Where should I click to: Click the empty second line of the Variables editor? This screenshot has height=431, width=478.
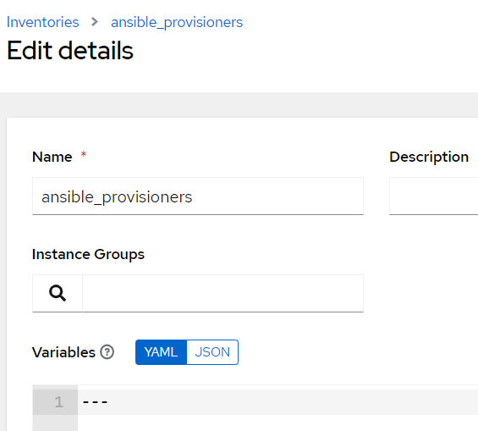pyautogui.click(x=277, y=423)
